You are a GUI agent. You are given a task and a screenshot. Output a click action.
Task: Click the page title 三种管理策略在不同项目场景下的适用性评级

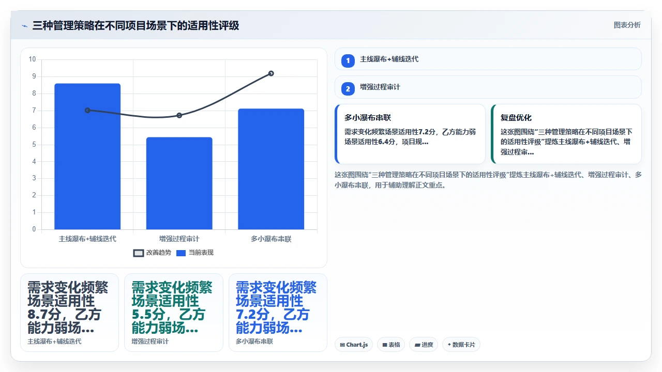pos(136,26)
